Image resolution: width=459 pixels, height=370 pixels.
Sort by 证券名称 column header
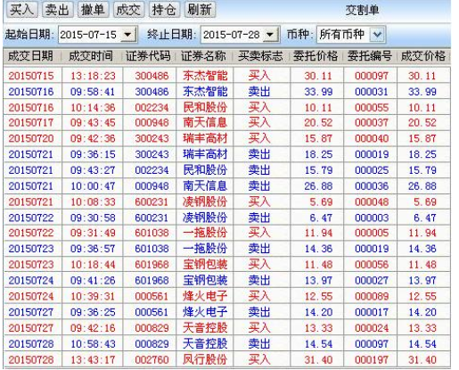pyautogui.click(x=204, y=56)
